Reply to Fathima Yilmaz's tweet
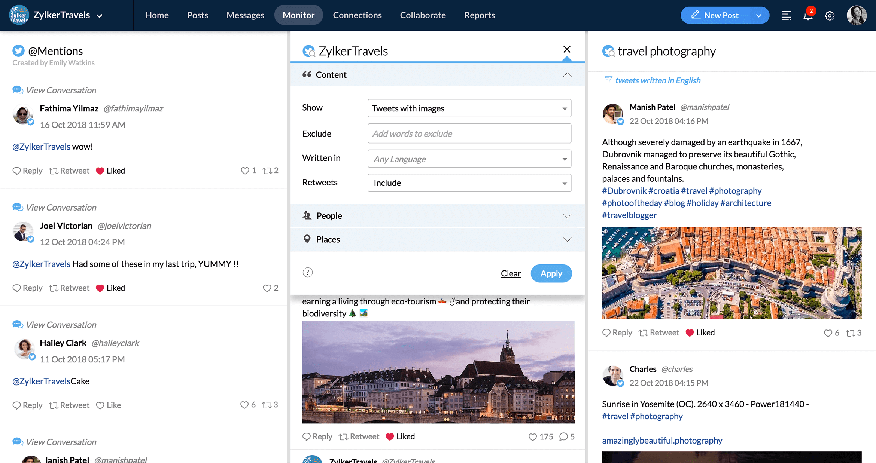Image resolution: width=876 pixels, height=463 pixels. [27, 171]
